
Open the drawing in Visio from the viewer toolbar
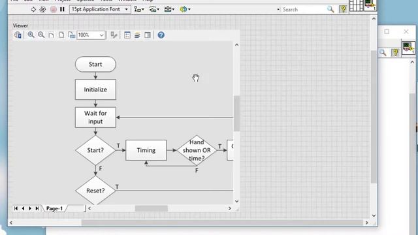(x=18, y=35)
